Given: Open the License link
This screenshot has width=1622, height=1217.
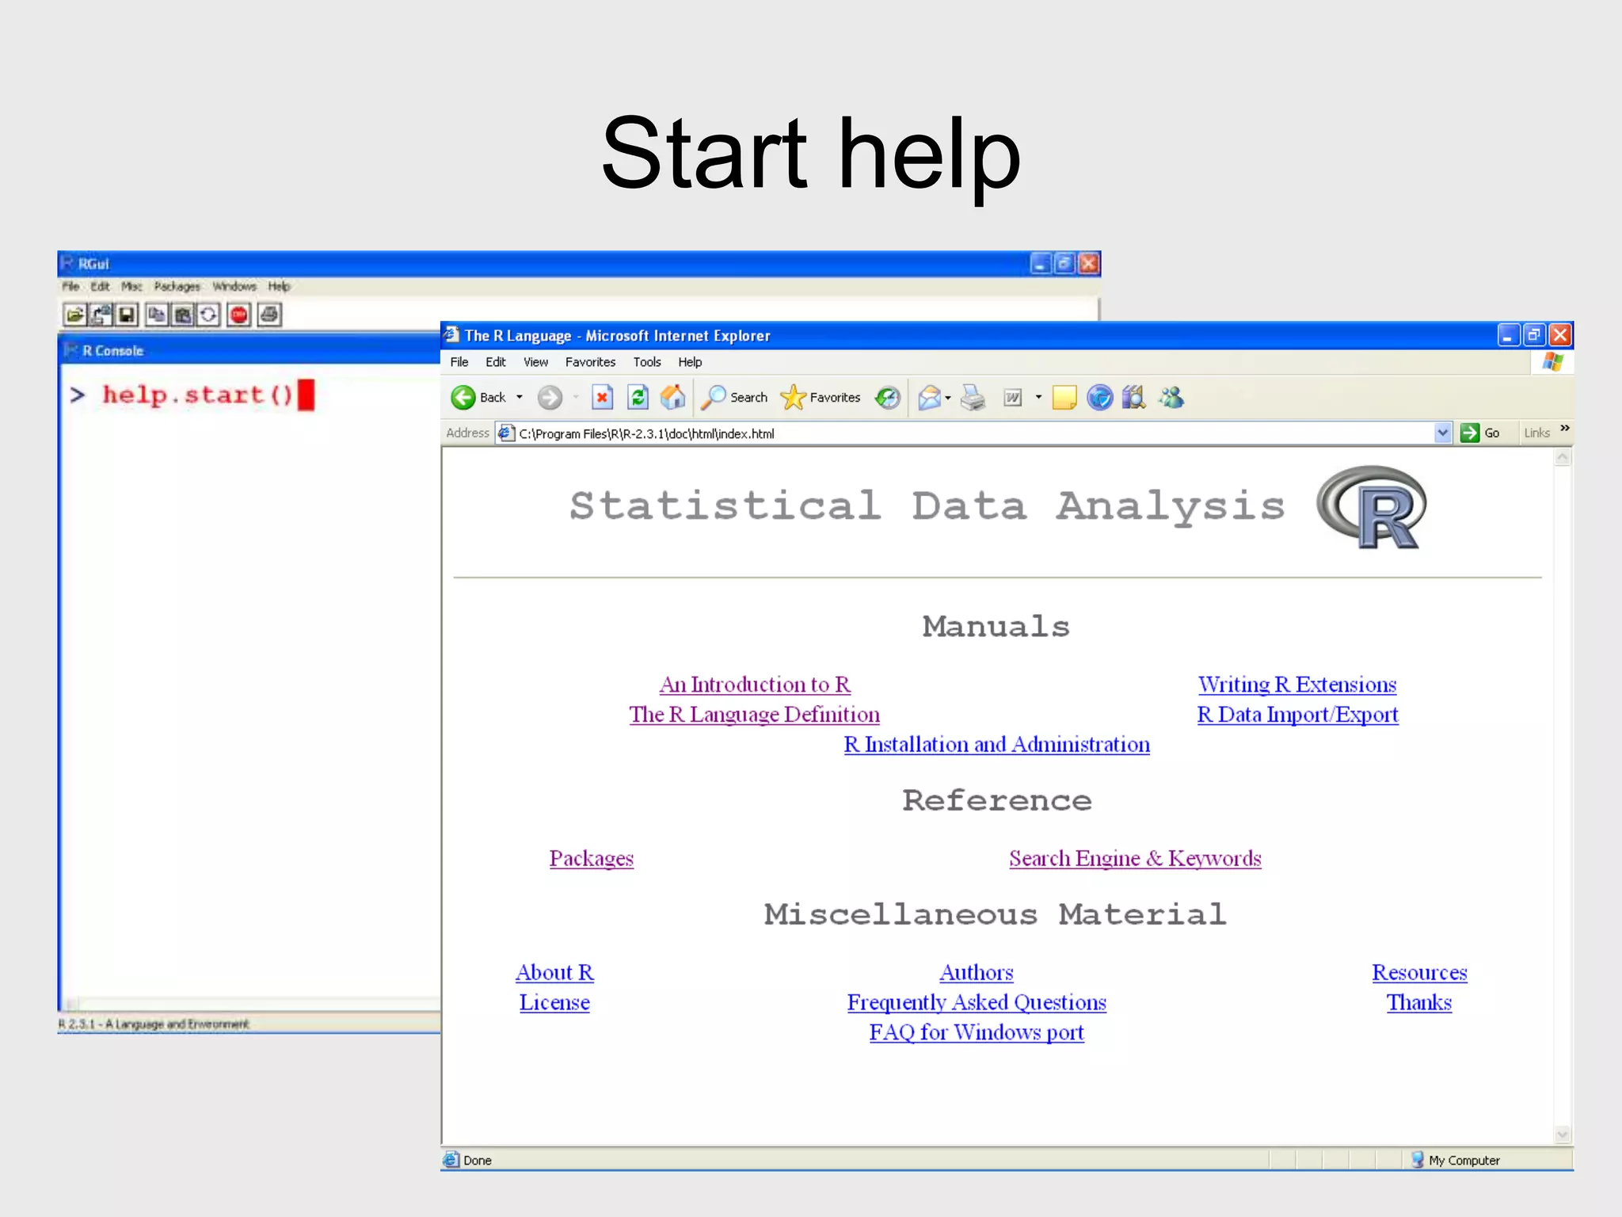Looking at the screenshot, I should point(554,1003).
